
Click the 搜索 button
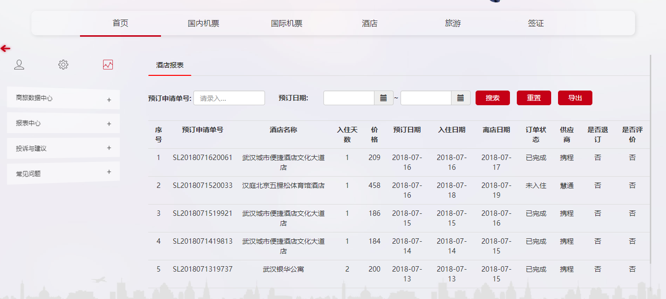coord(493,98)
